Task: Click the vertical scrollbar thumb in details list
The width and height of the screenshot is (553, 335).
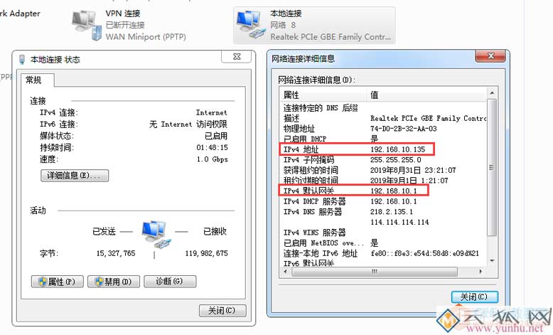Action: 492,168
